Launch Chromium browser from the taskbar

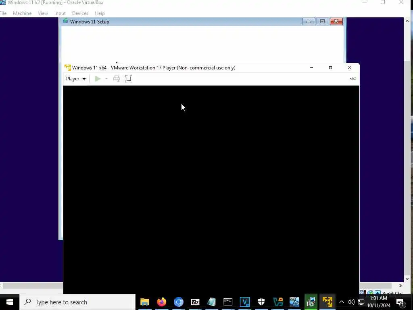178,302
